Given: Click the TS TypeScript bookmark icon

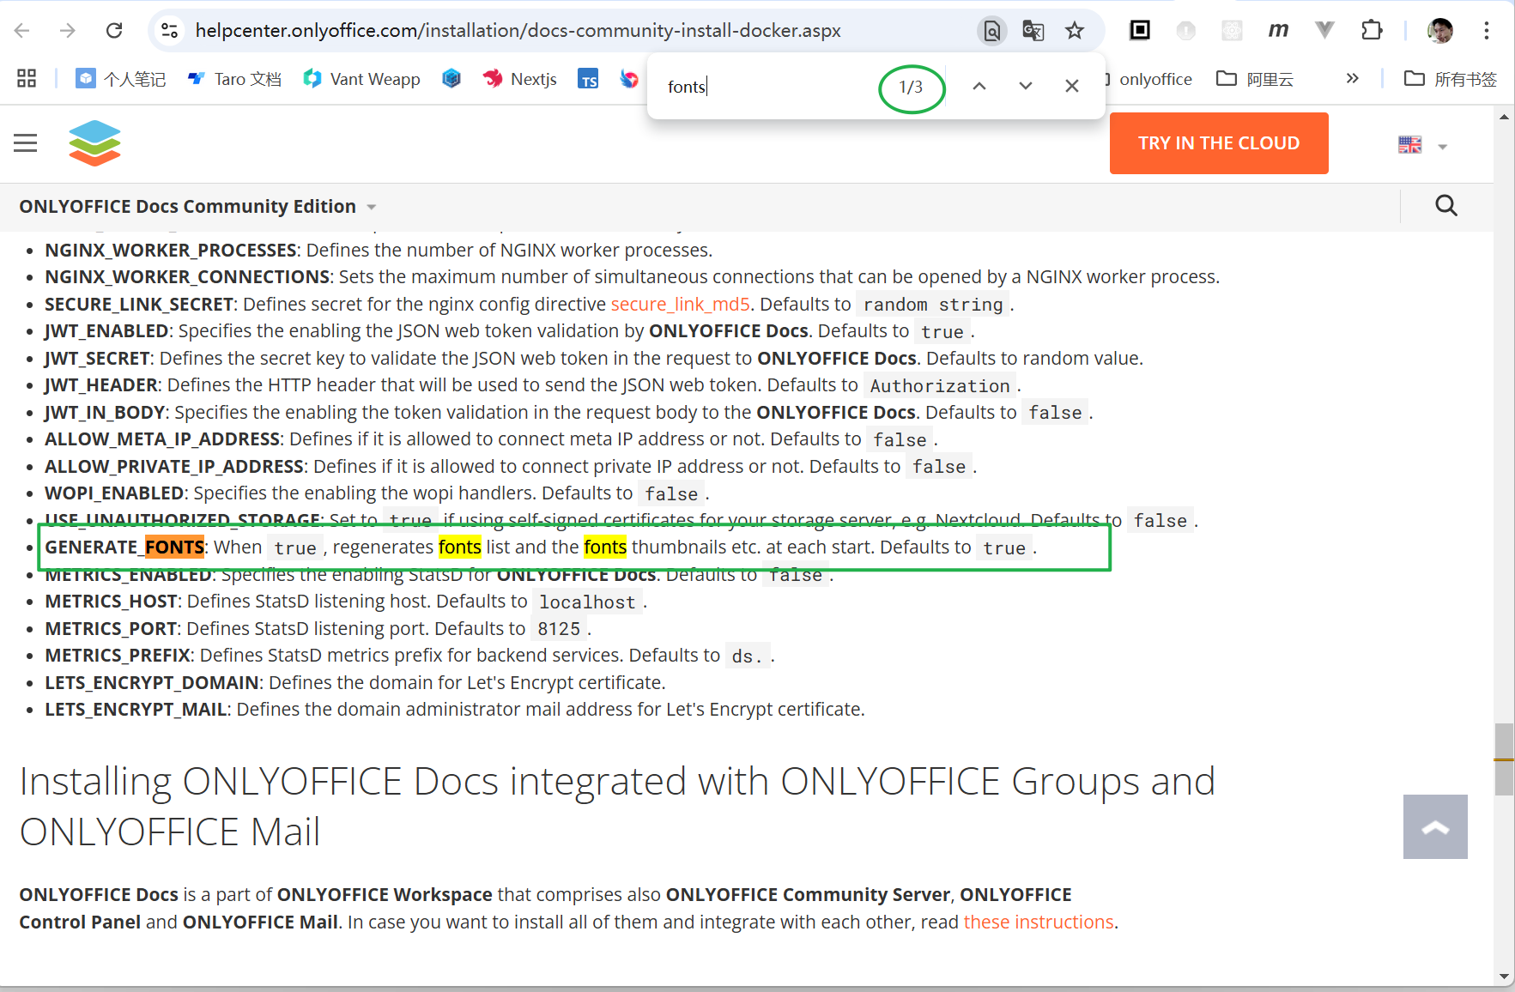Looking at the screenshot, I should (x=588, y=79).
